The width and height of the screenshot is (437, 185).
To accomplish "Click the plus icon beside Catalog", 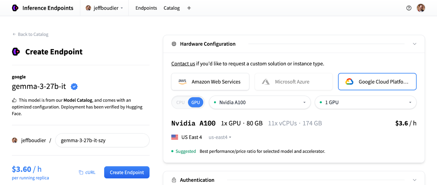I will tap(189, 8).
